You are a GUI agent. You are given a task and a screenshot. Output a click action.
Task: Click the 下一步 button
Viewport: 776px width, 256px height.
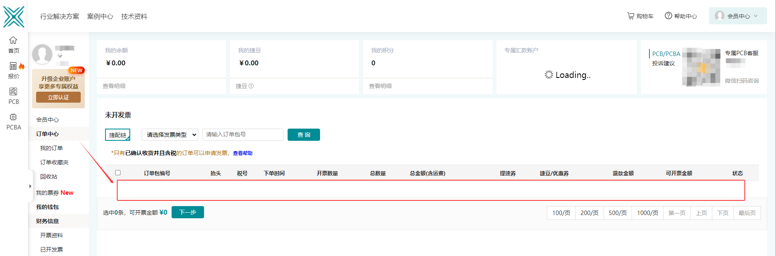point(187,212)
